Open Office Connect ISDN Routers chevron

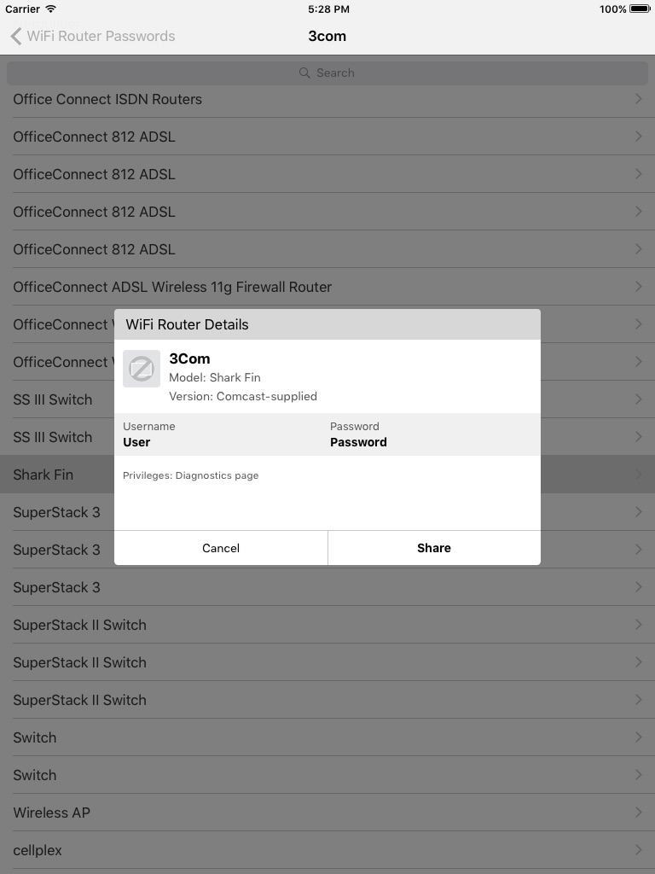(x=639, y=99)
